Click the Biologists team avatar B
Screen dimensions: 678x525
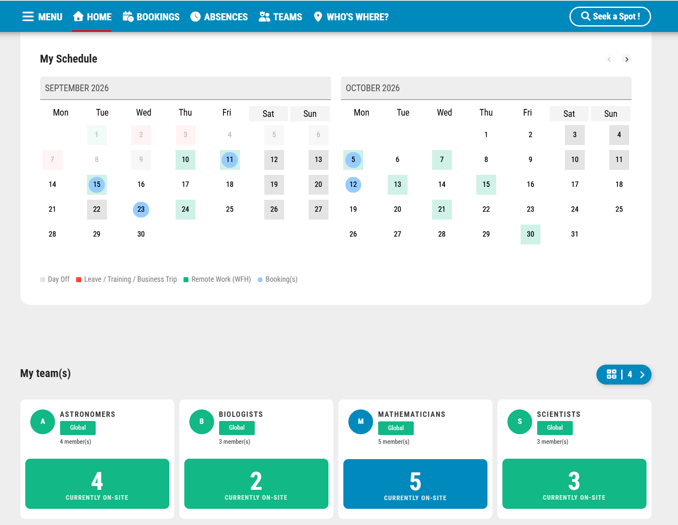pyautogui.click(x=202, y=422)
